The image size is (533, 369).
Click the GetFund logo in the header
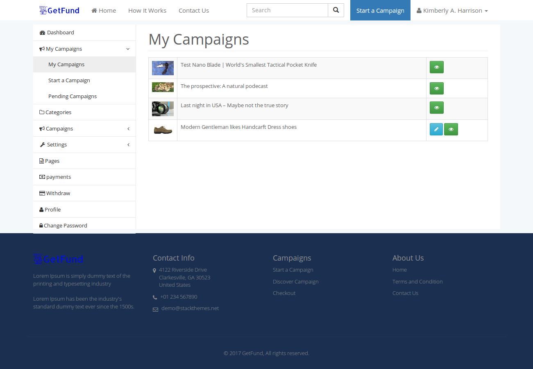(59, 10)
